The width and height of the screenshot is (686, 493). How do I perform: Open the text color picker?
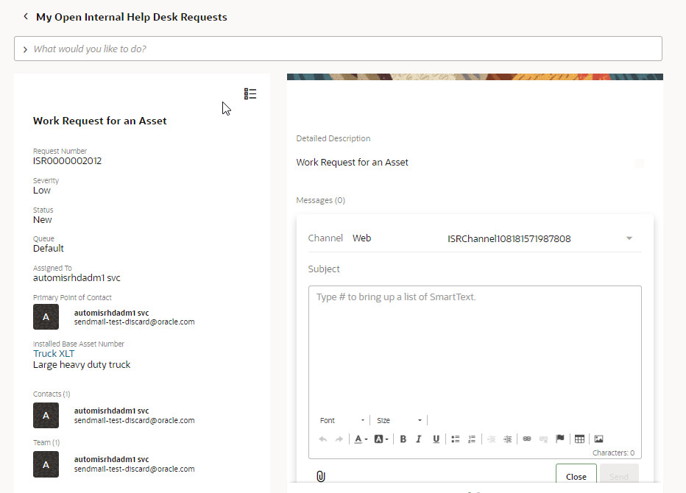click(x=361, y=439)
